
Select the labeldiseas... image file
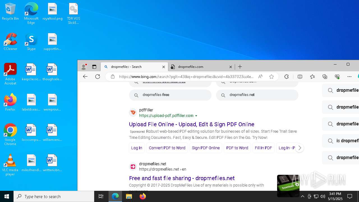[x=31, y=103]
